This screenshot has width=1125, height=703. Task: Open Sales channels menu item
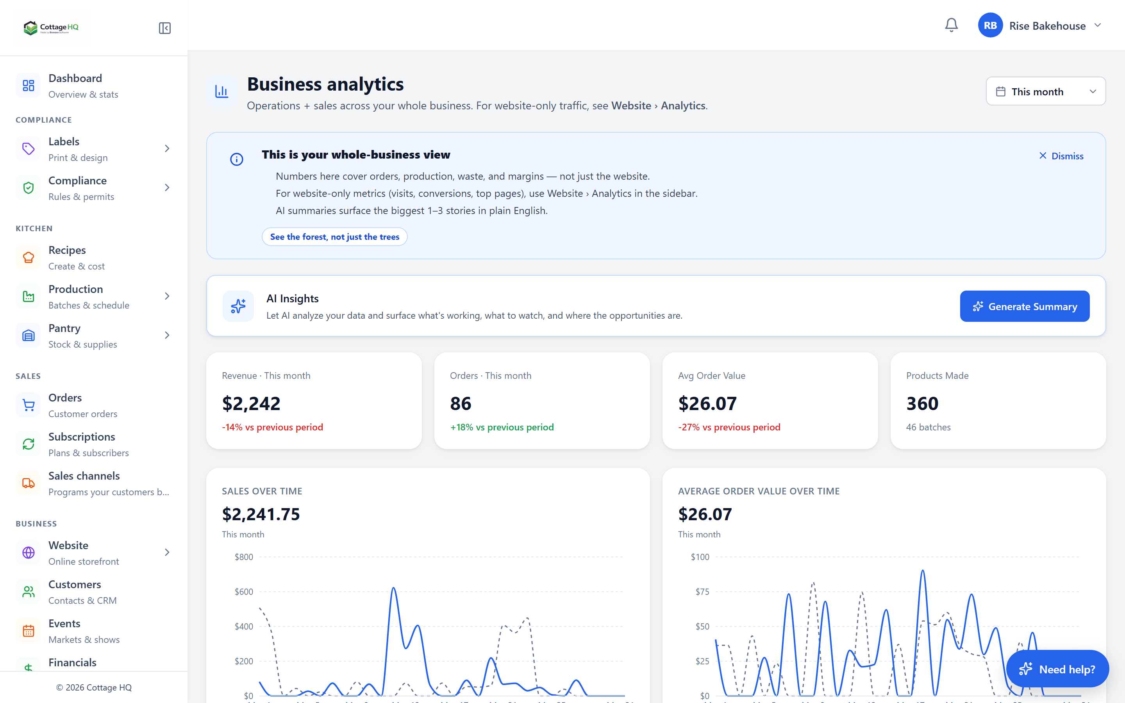(x=94, y=484)
